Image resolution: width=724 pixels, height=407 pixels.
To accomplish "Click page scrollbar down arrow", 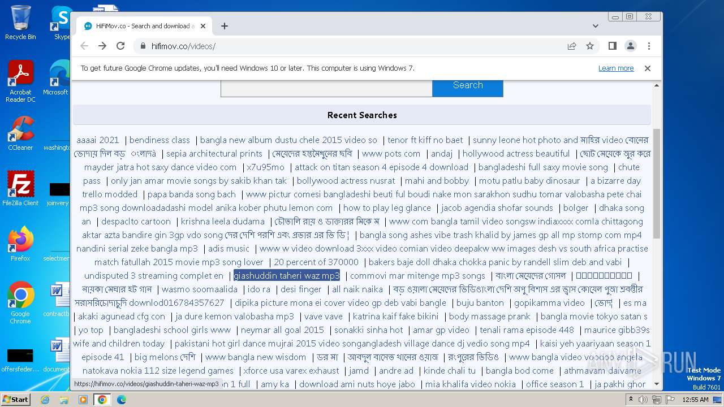I will tap(657, 384).
